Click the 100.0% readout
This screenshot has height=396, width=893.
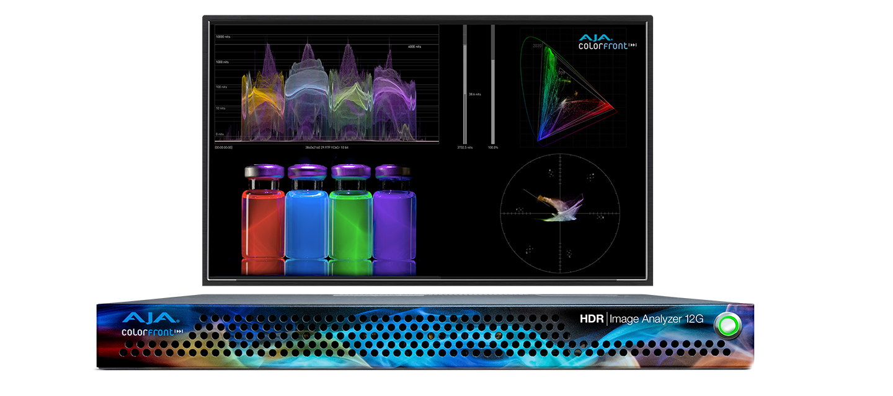tap(493, 147)
